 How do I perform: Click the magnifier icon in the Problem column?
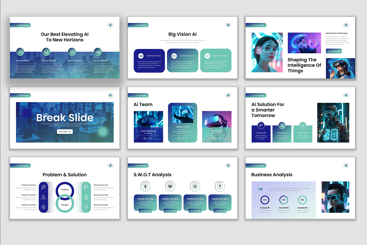[43, 187]
